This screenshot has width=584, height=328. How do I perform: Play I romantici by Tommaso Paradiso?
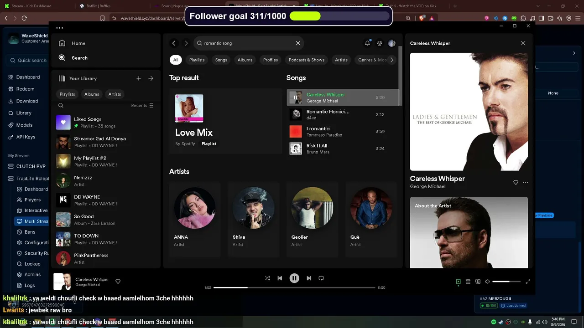[x=344, y=132]
